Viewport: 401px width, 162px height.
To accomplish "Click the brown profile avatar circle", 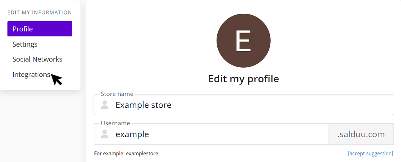I will coord(243,41).
